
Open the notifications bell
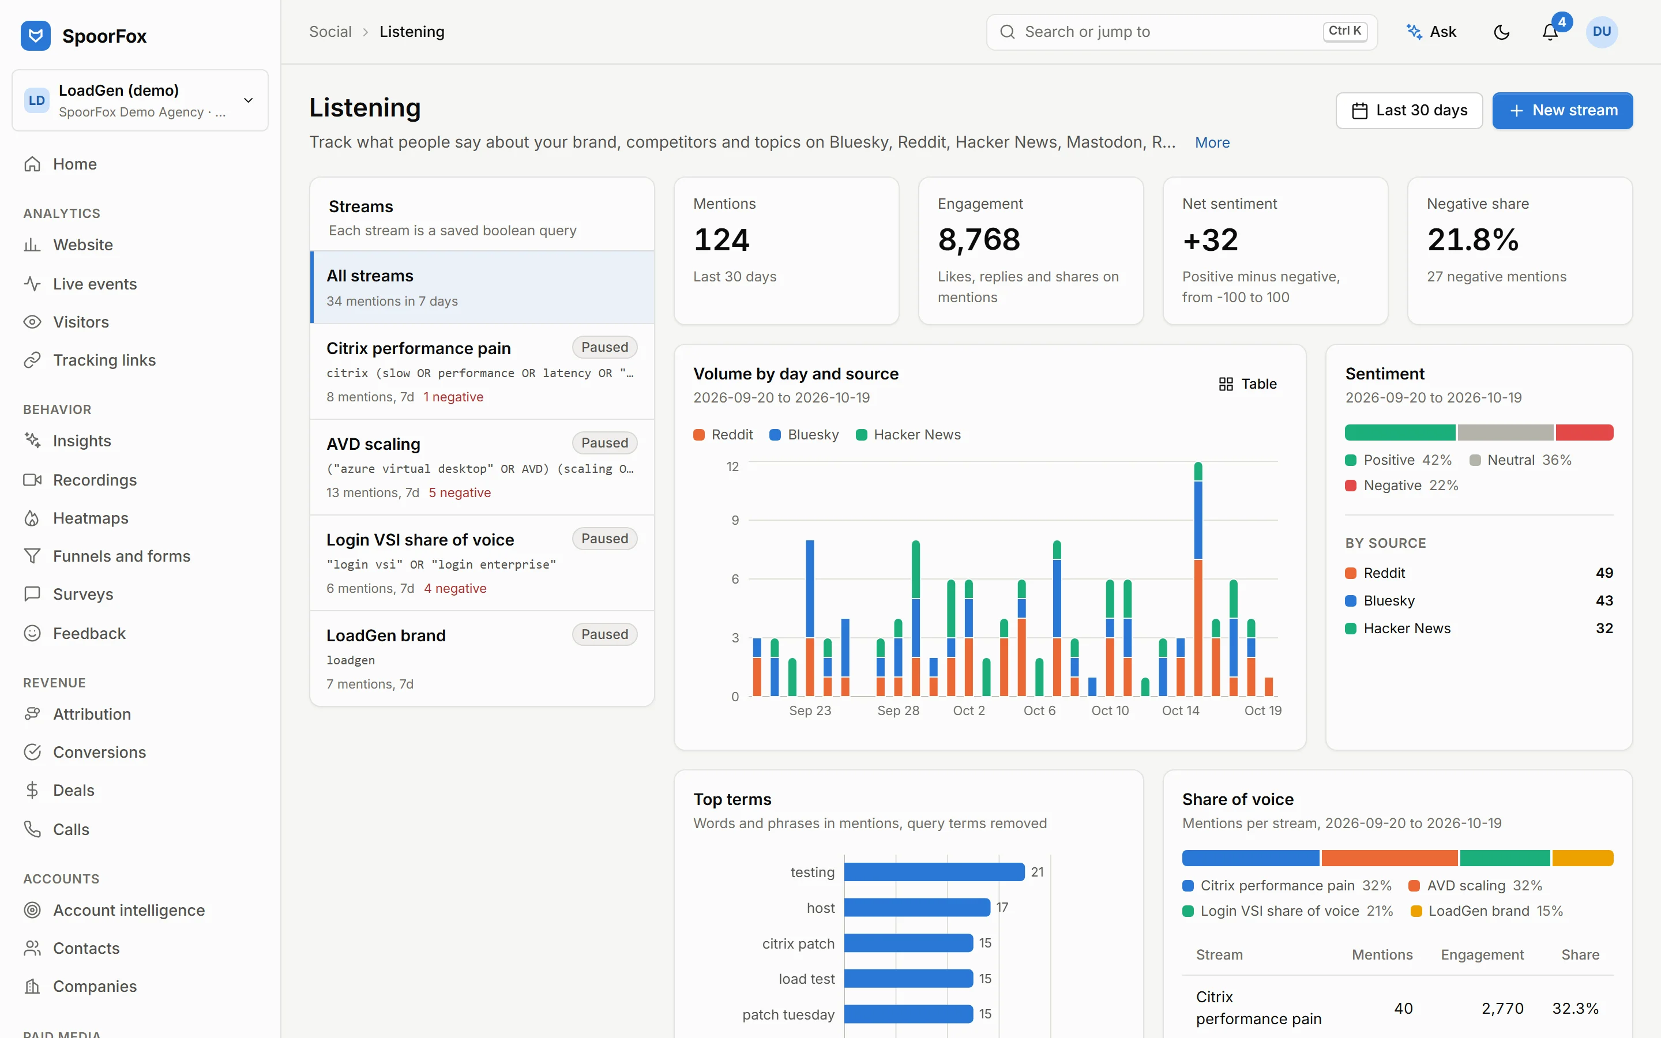pos(1550,32)
